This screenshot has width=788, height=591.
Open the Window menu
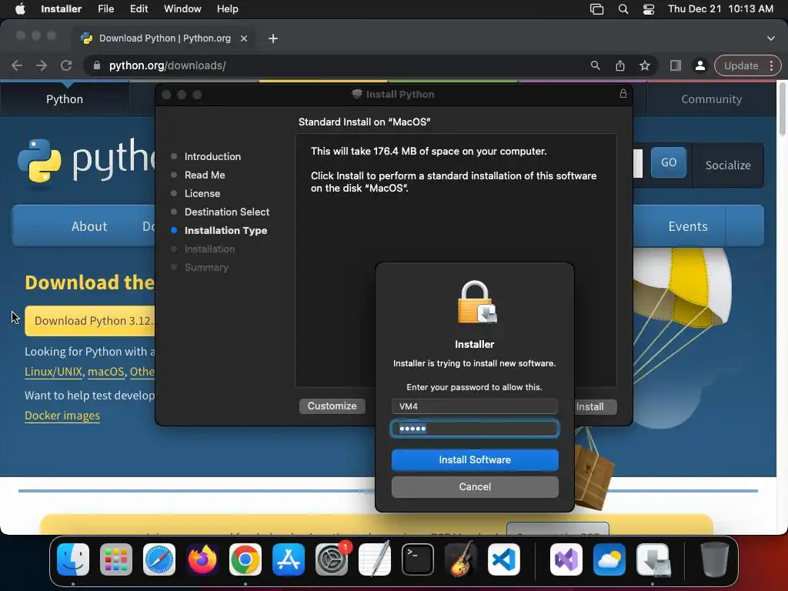pos(182,8)
